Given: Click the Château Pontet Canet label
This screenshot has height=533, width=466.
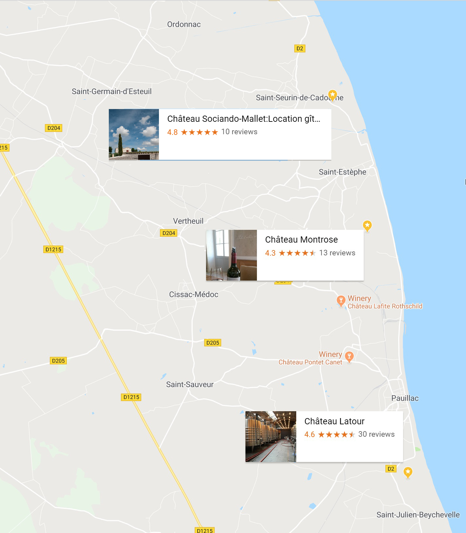Looking at the screenshot, I should [310, 362].
